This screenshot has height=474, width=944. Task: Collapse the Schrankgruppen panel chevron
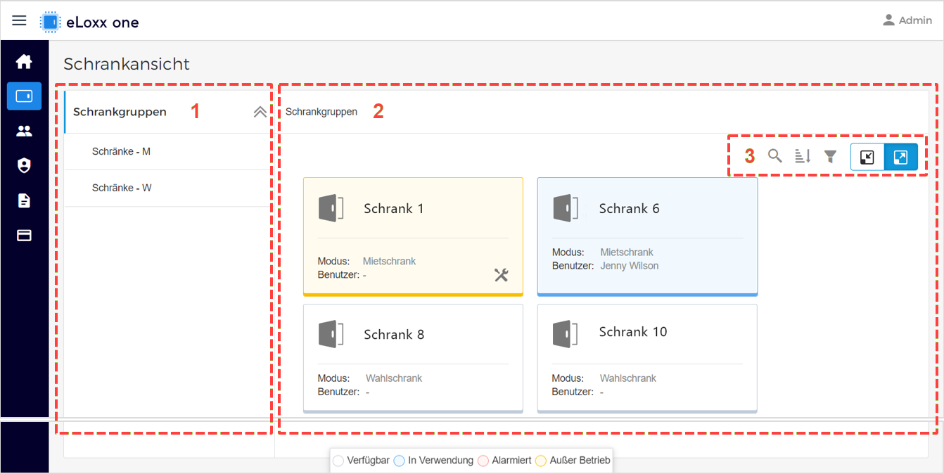pyautogui.click(x=260, y=112)
